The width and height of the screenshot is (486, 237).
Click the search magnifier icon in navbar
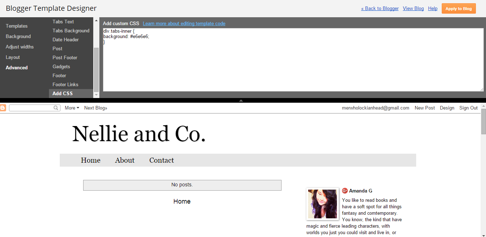(56, 108)
